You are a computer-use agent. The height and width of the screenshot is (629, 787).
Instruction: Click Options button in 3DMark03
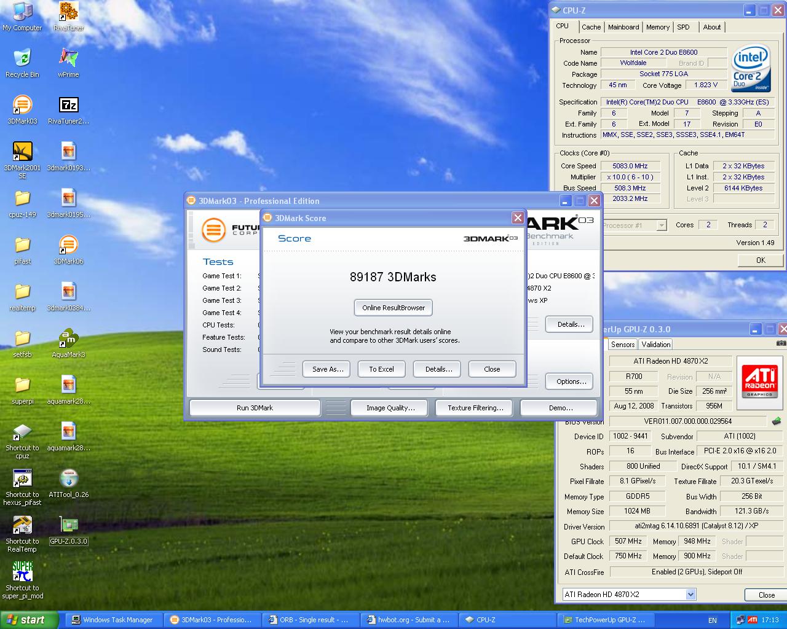click(x=569, y=381)
